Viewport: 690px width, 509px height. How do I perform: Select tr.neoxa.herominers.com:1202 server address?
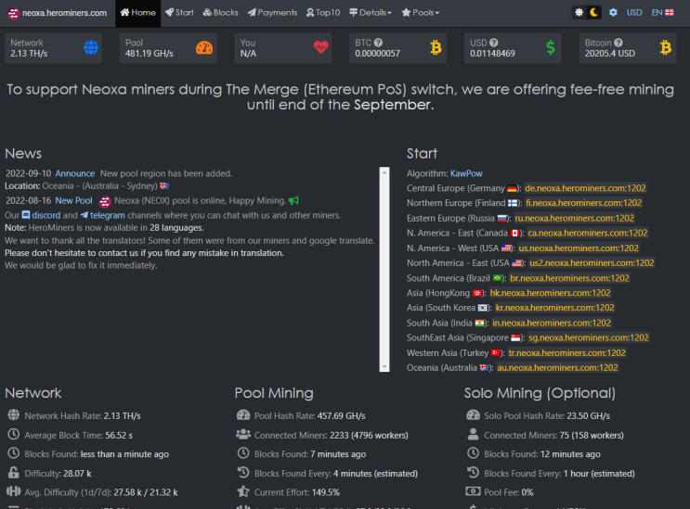[566, 353]
